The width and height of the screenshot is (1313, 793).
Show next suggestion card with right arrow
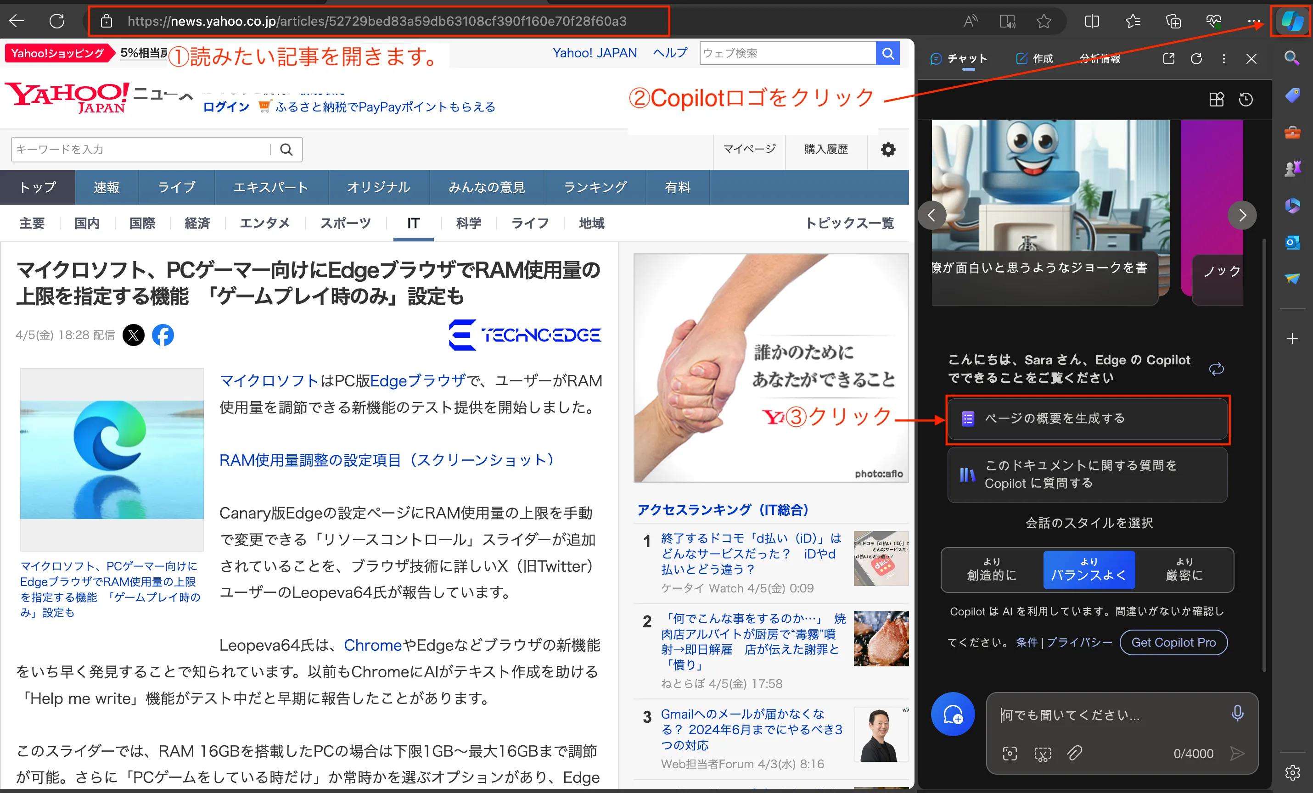pos(1242,215)
